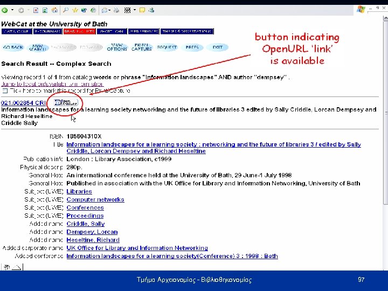388x291 pixels.
Task: Tick the mark record for Print/Capture checkbox
Action: click(5, 91)
